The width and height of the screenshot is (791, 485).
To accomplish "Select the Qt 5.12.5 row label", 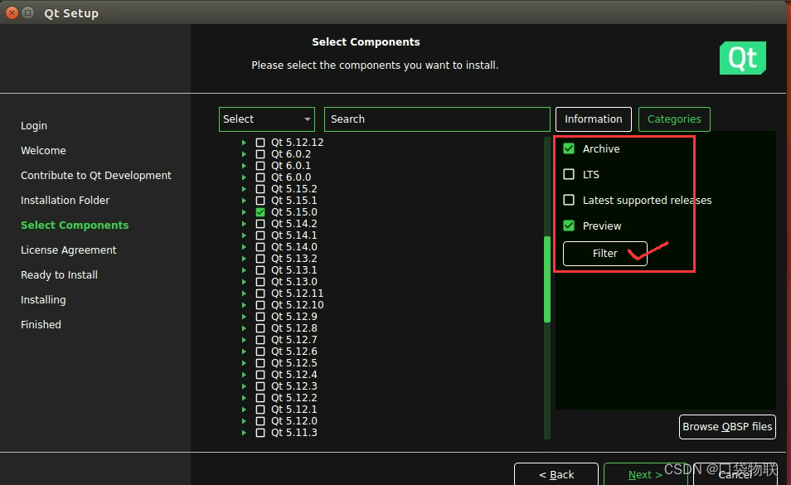I will [x=294, y=363].
